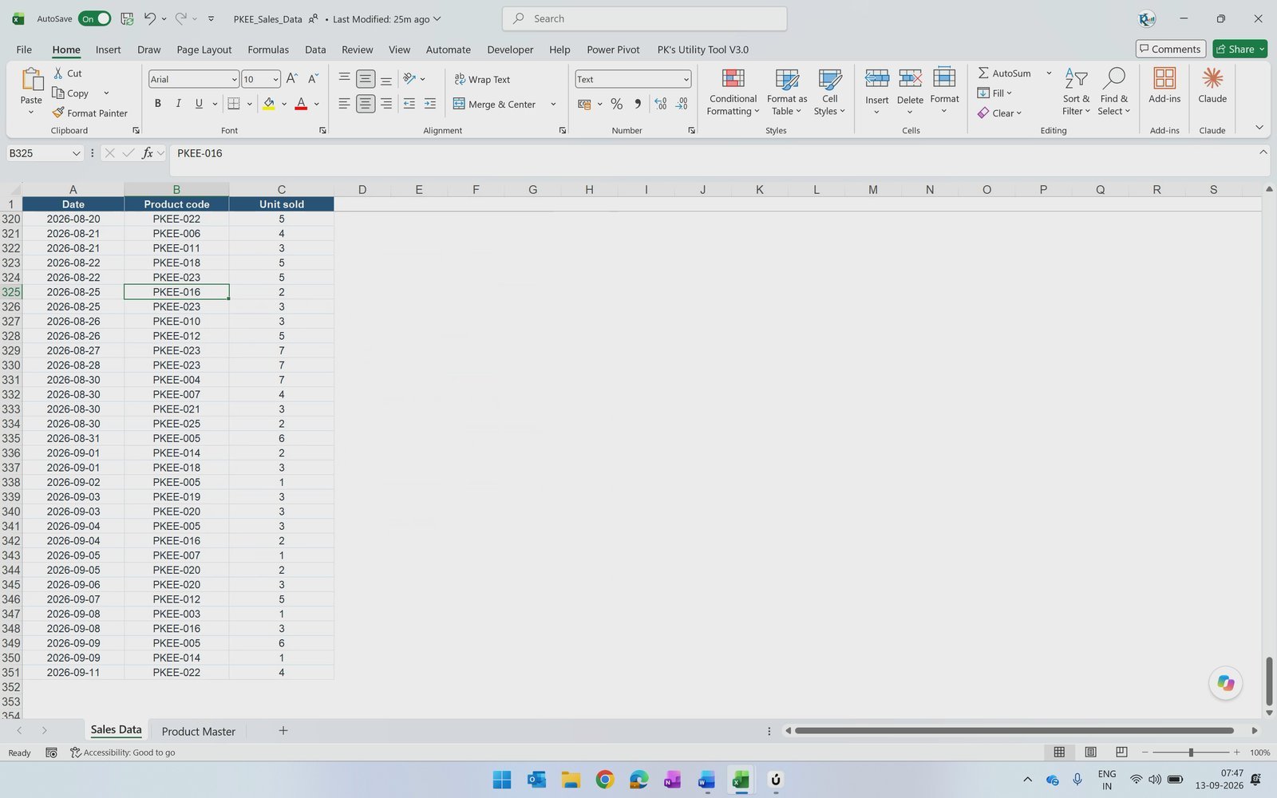Increase font size with the larger A icon
The width and height of the screenshot is (1277, 798).
pos(291,78)
